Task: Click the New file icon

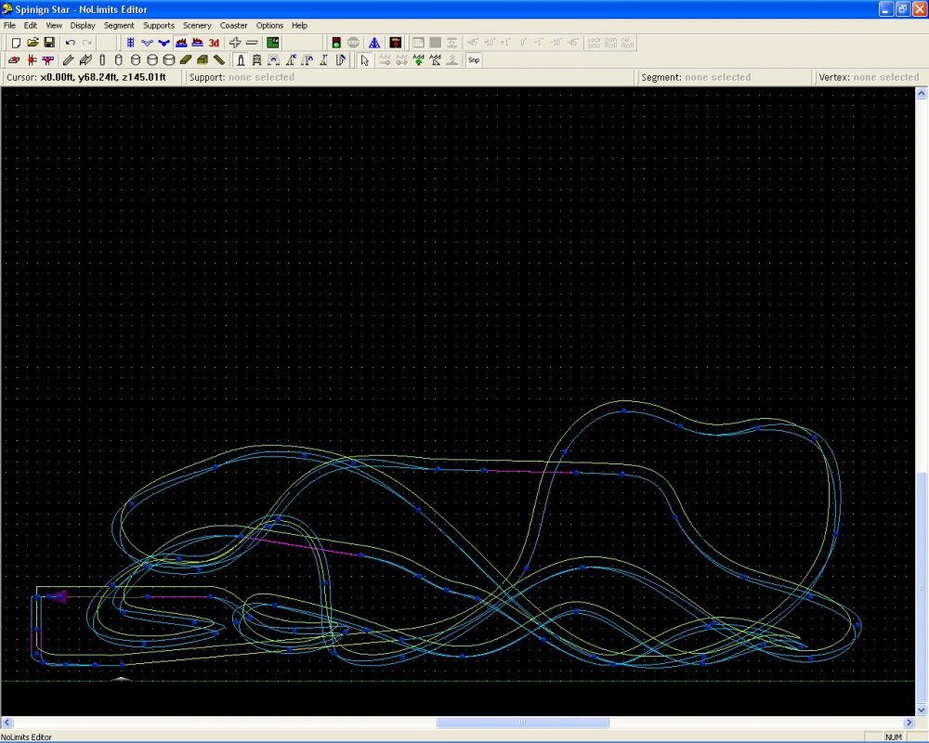Action: click(x=16, y=43)
